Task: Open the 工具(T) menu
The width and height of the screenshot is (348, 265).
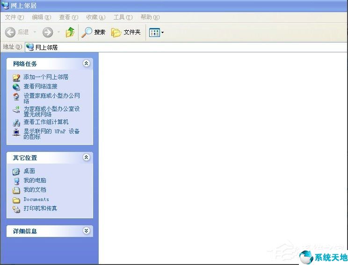Action: (123, 17)
